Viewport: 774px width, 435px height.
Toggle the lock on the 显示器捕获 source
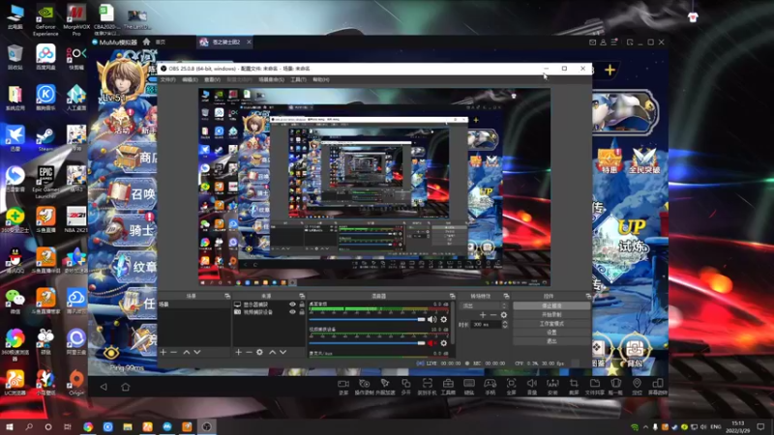click(x=302, y=304)
